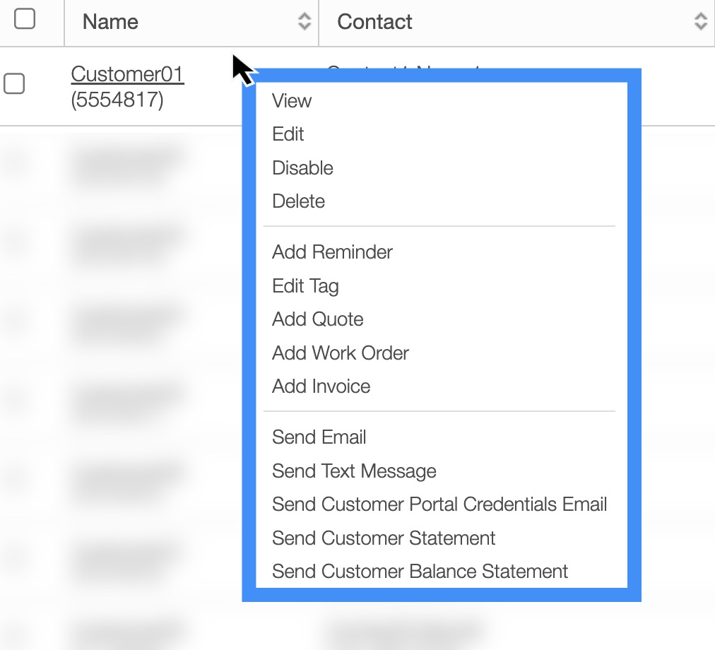Sort by Name column arrows
The image size is (715, 650).
305,22
